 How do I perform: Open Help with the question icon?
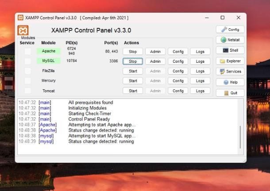(230, 82)
